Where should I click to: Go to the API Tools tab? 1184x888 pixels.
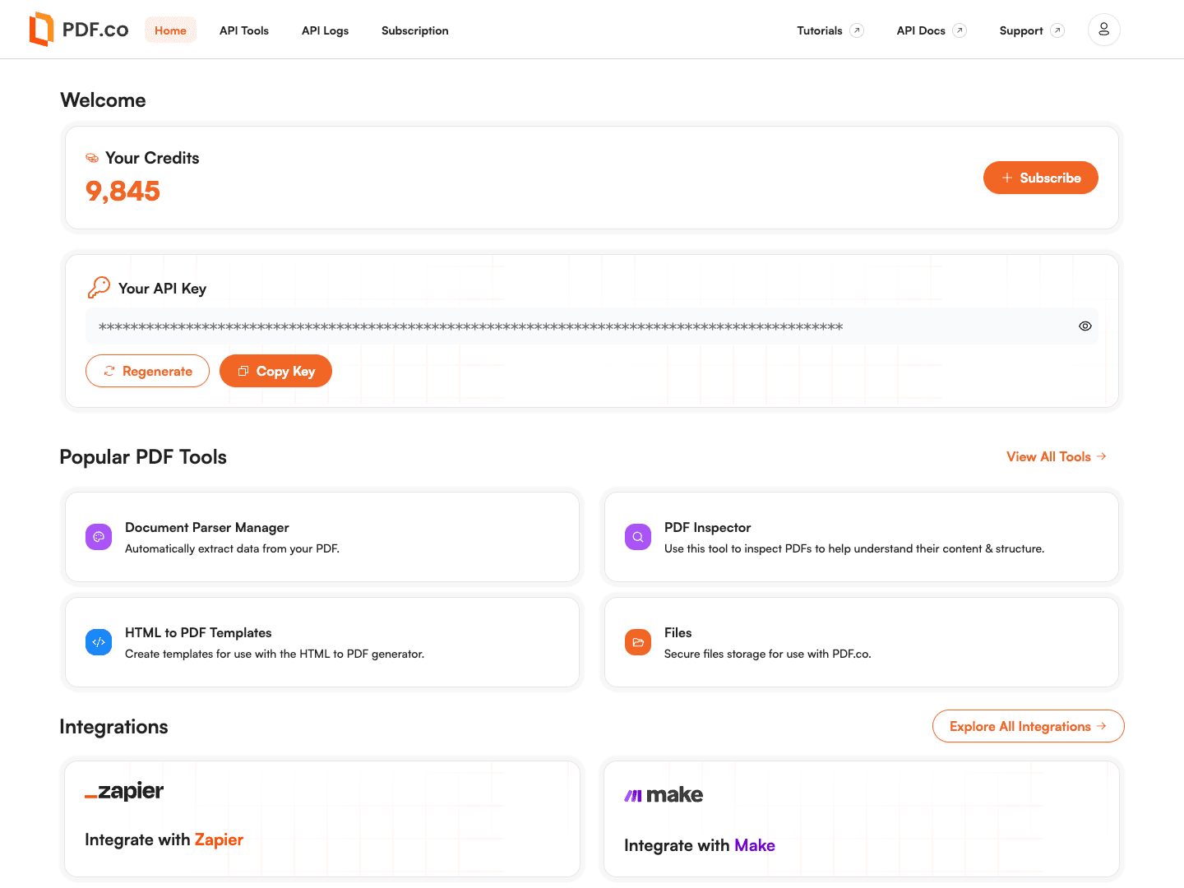pyautogui.click(x=244, y=30)
